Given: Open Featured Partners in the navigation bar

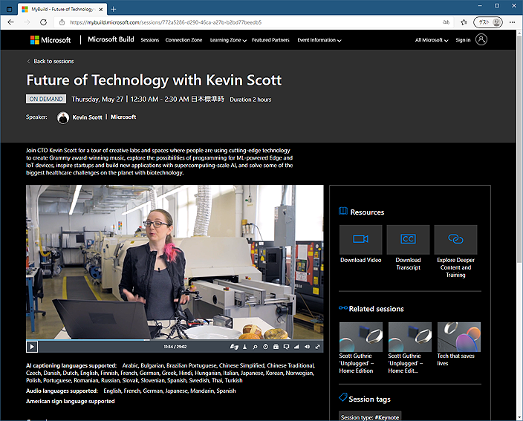Looking at the screenshot, I should tap(270, 40).
